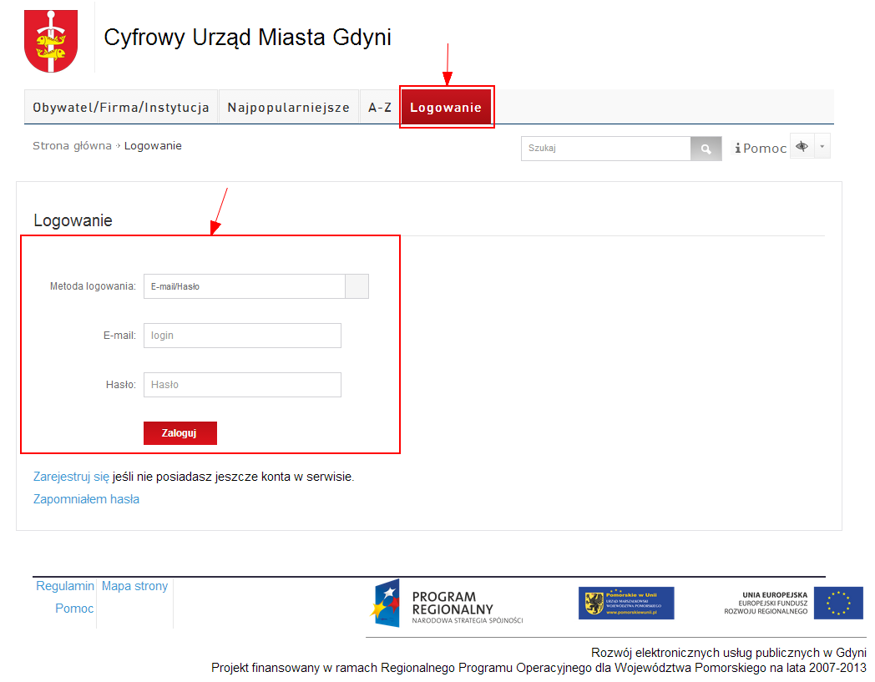Click the Pomoc info icon in header

point(738,149)
